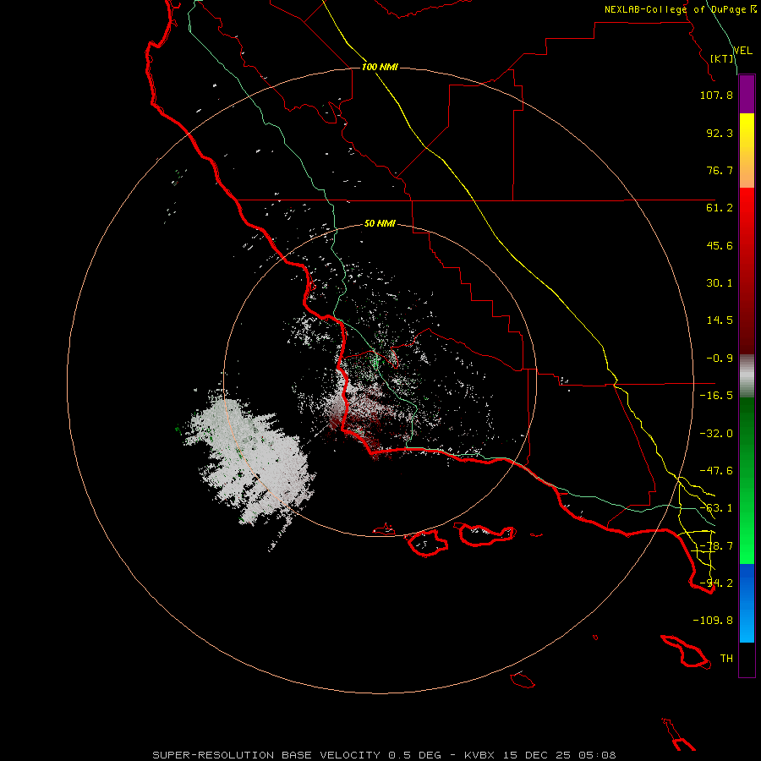Image resolution: width=761 pixels, height=761 pixels.
Task: Click the 100 NMI range ring label
Action: tap(380, 67)
